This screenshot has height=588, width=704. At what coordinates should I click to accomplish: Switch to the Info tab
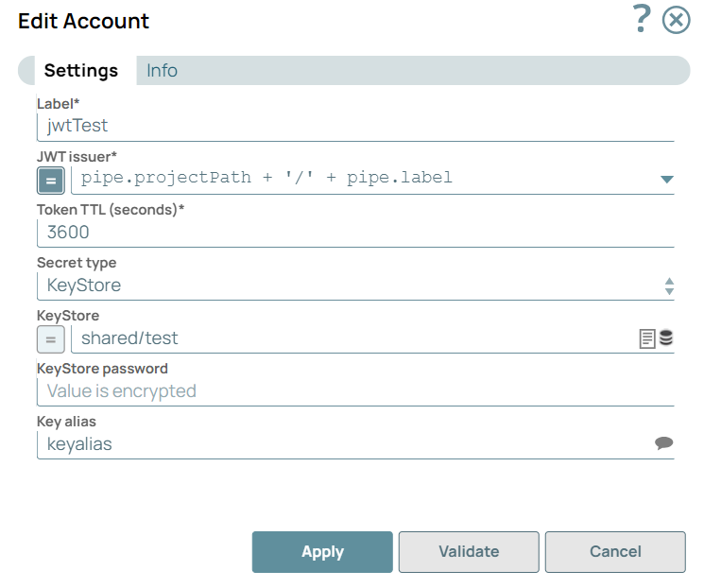pyautogui.click(x=162, y=71)
